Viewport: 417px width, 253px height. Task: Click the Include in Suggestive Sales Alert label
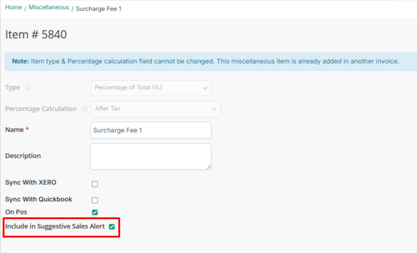55,226
